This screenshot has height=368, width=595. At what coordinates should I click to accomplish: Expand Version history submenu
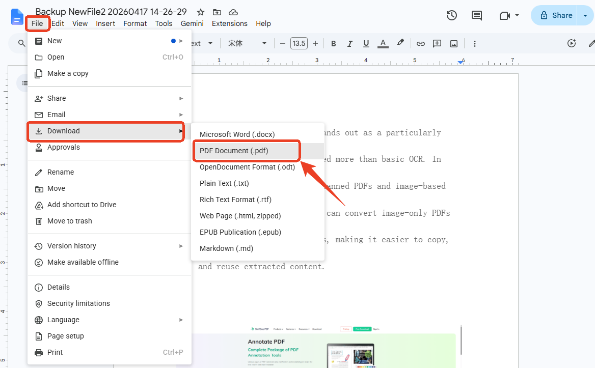[110, 246]
